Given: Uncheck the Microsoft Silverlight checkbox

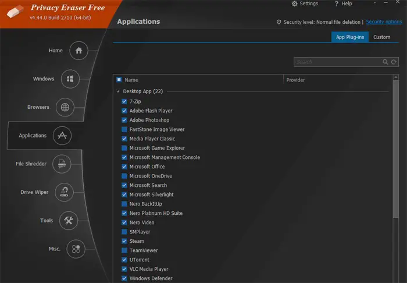Looking at the screenshot, I should click(x=124, y=194).
